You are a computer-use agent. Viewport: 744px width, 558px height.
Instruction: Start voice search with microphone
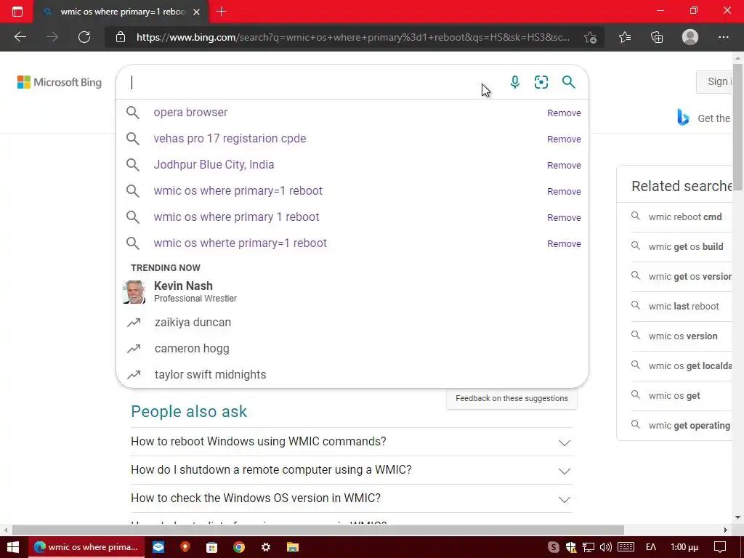[515, 82]
